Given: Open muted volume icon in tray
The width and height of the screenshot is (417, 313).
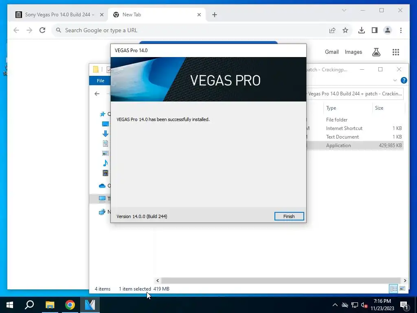Looking at the screenshot, I should pyautogui.click(x=364, y=305).
